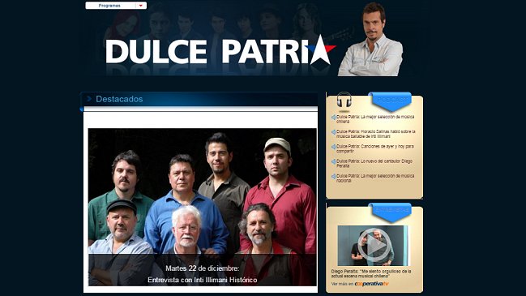Viewport: 526px width, 296px height.
Task: Play speaker icon for 'mejor selección de música chilena'
Action: coord(333,118)
